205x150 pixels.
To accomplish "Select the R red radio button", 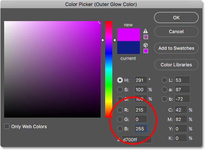I will 120,110.
